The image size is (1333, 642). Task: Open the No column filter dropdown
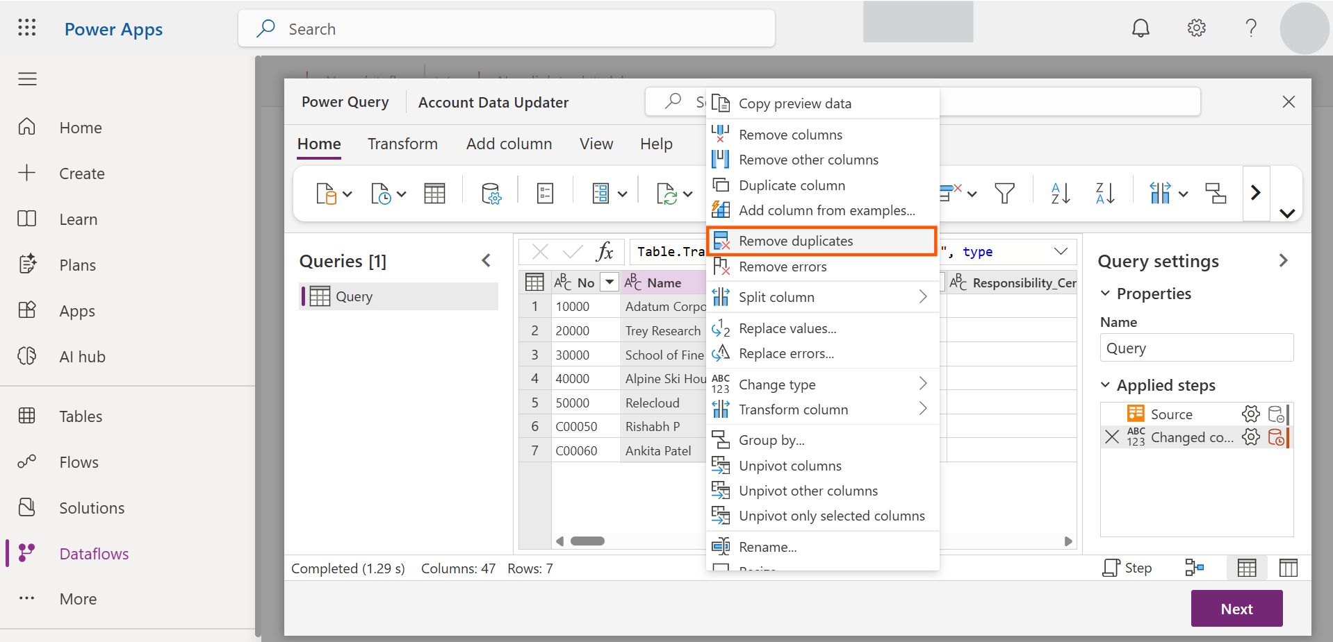click(x=610, y=282)
